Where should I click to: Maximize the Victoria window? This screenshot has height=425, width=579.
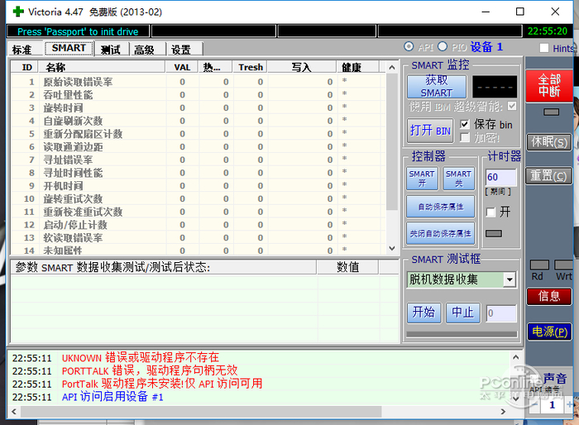[520, 12]
